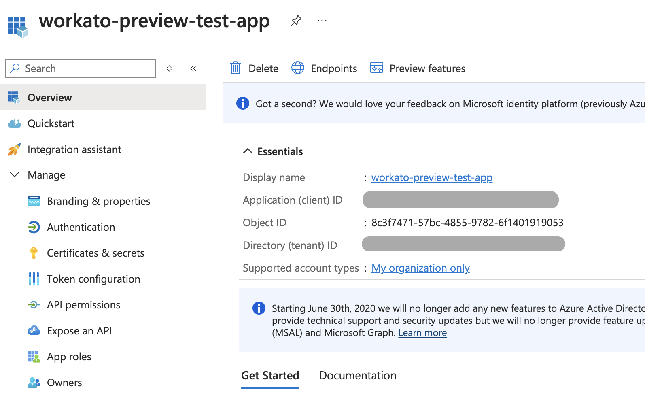Collapse the Manage section

coord(15,175)
